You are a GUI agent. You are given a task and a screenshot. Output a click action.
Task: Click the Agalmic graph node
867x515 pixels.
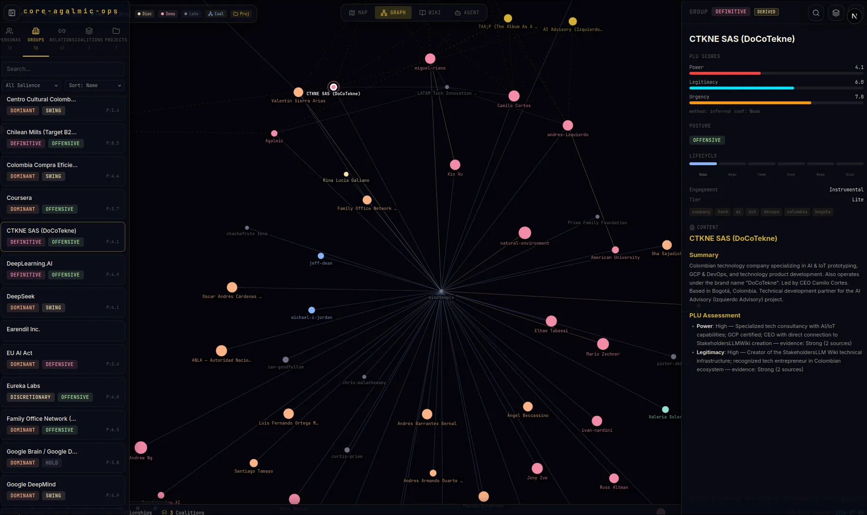click(274, 133)
